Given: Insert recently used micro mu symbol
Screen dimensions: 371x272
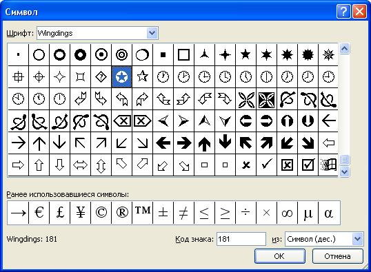Looking at the screenshot, I should (x=308, y=213).
